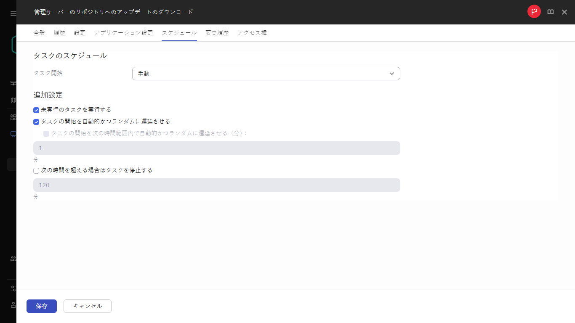Click the キャンセル button
Screen dimensions: 575x323
click(x=87, y=306)
